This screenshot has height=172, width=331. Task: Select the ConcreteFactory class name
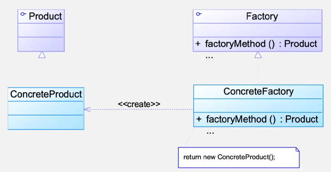coord(258,91)
